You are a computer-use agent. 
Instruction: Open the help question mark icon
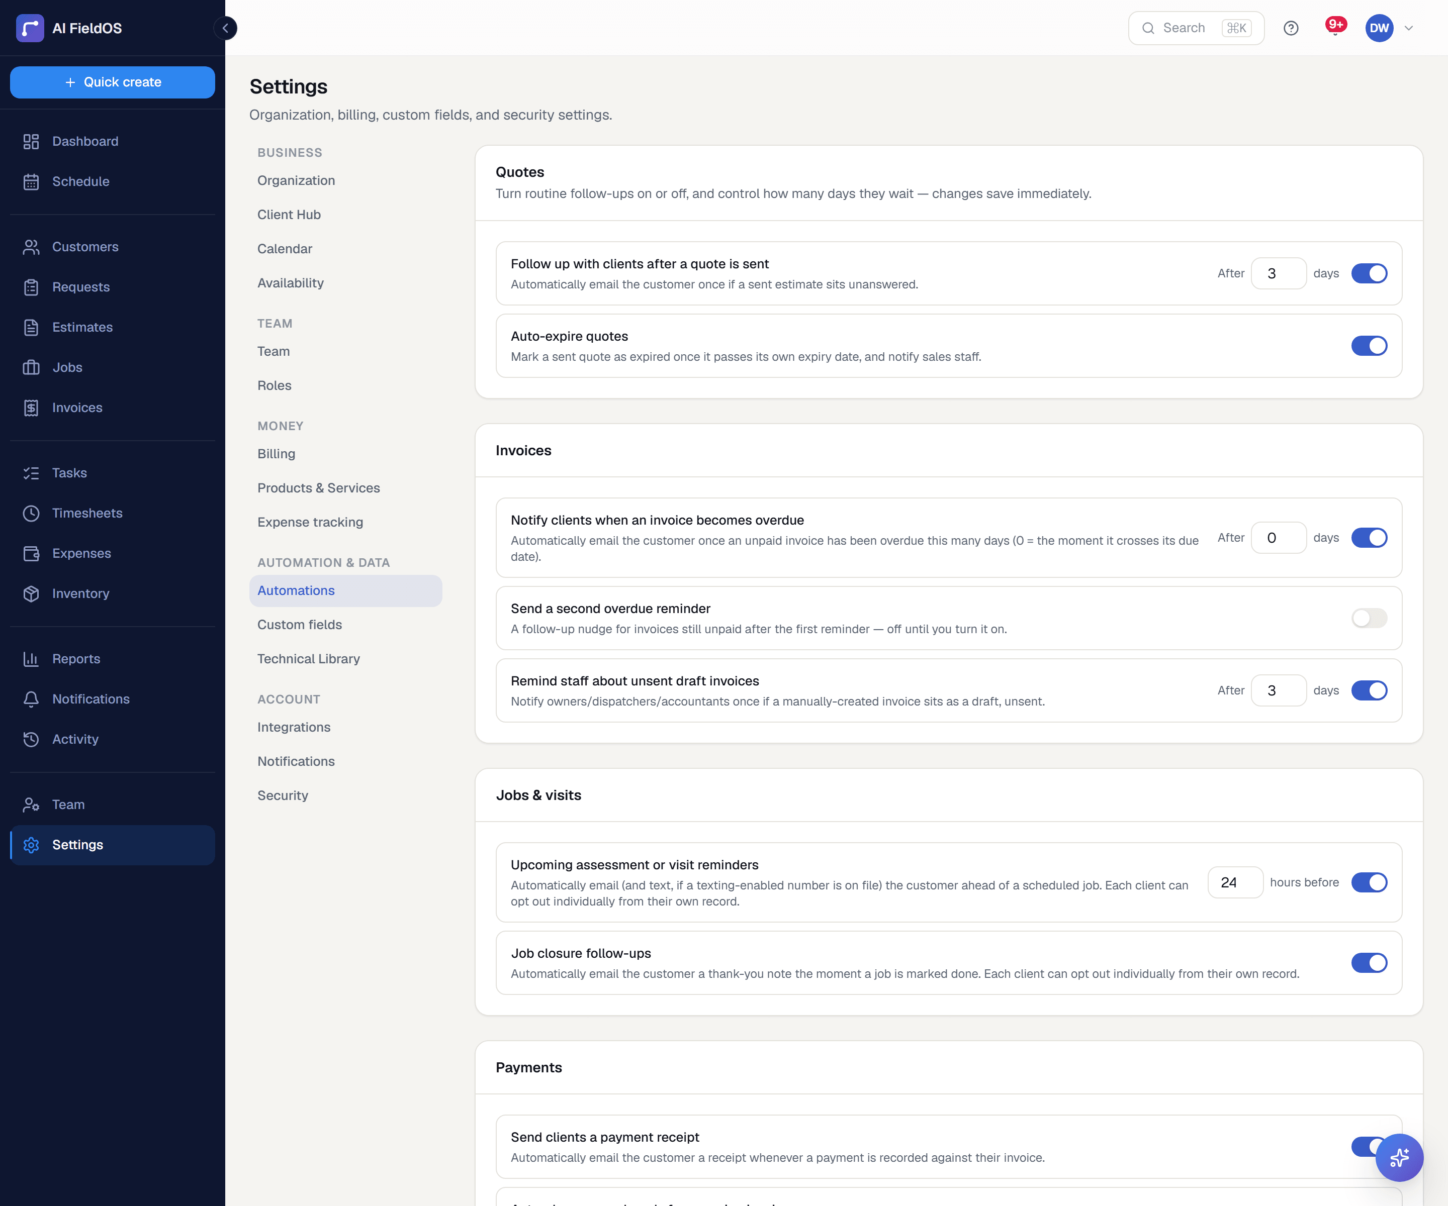pyautogui.click(x=1291, y=28)
